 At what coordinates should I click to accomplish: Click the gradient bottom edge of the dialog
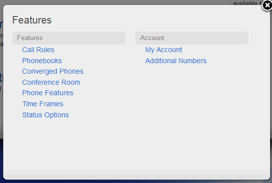[136, 175]
